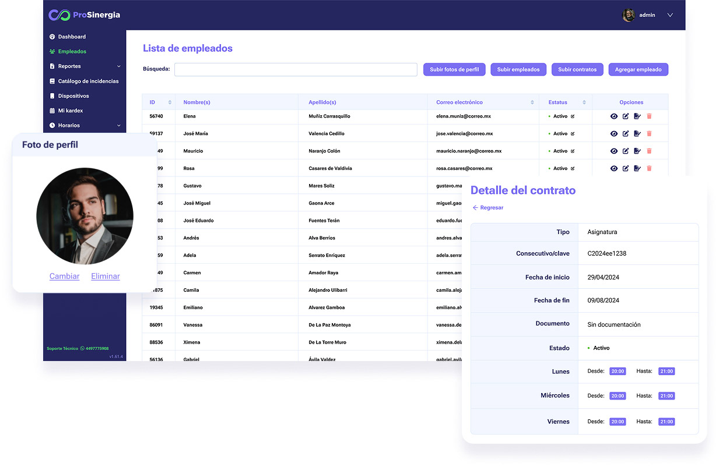Open Catálogo de incidencias in the sidebar

pos(87,82)
